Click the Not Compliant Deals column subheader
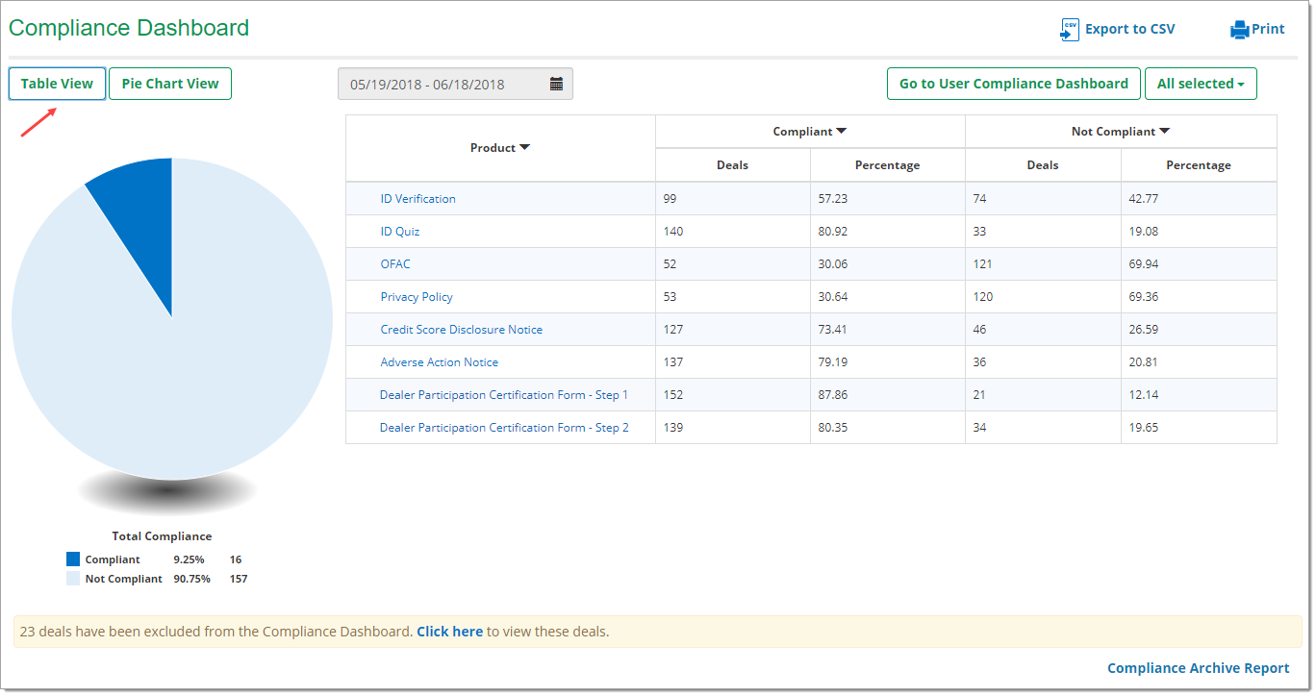 1043,165
